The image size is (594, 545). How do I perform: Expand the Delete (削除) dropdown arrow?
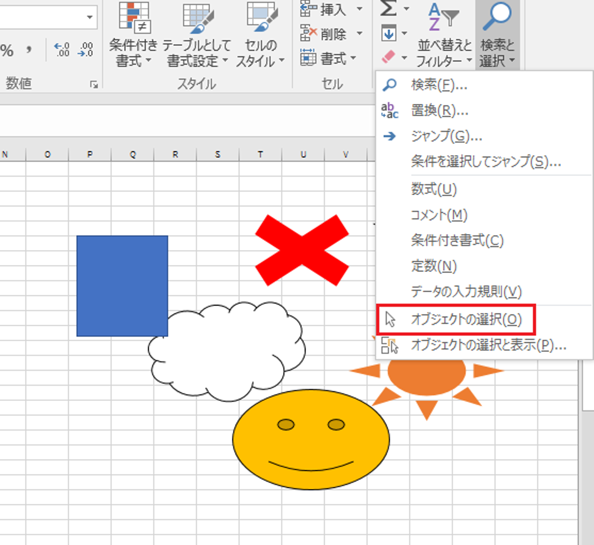pos(360,33)
